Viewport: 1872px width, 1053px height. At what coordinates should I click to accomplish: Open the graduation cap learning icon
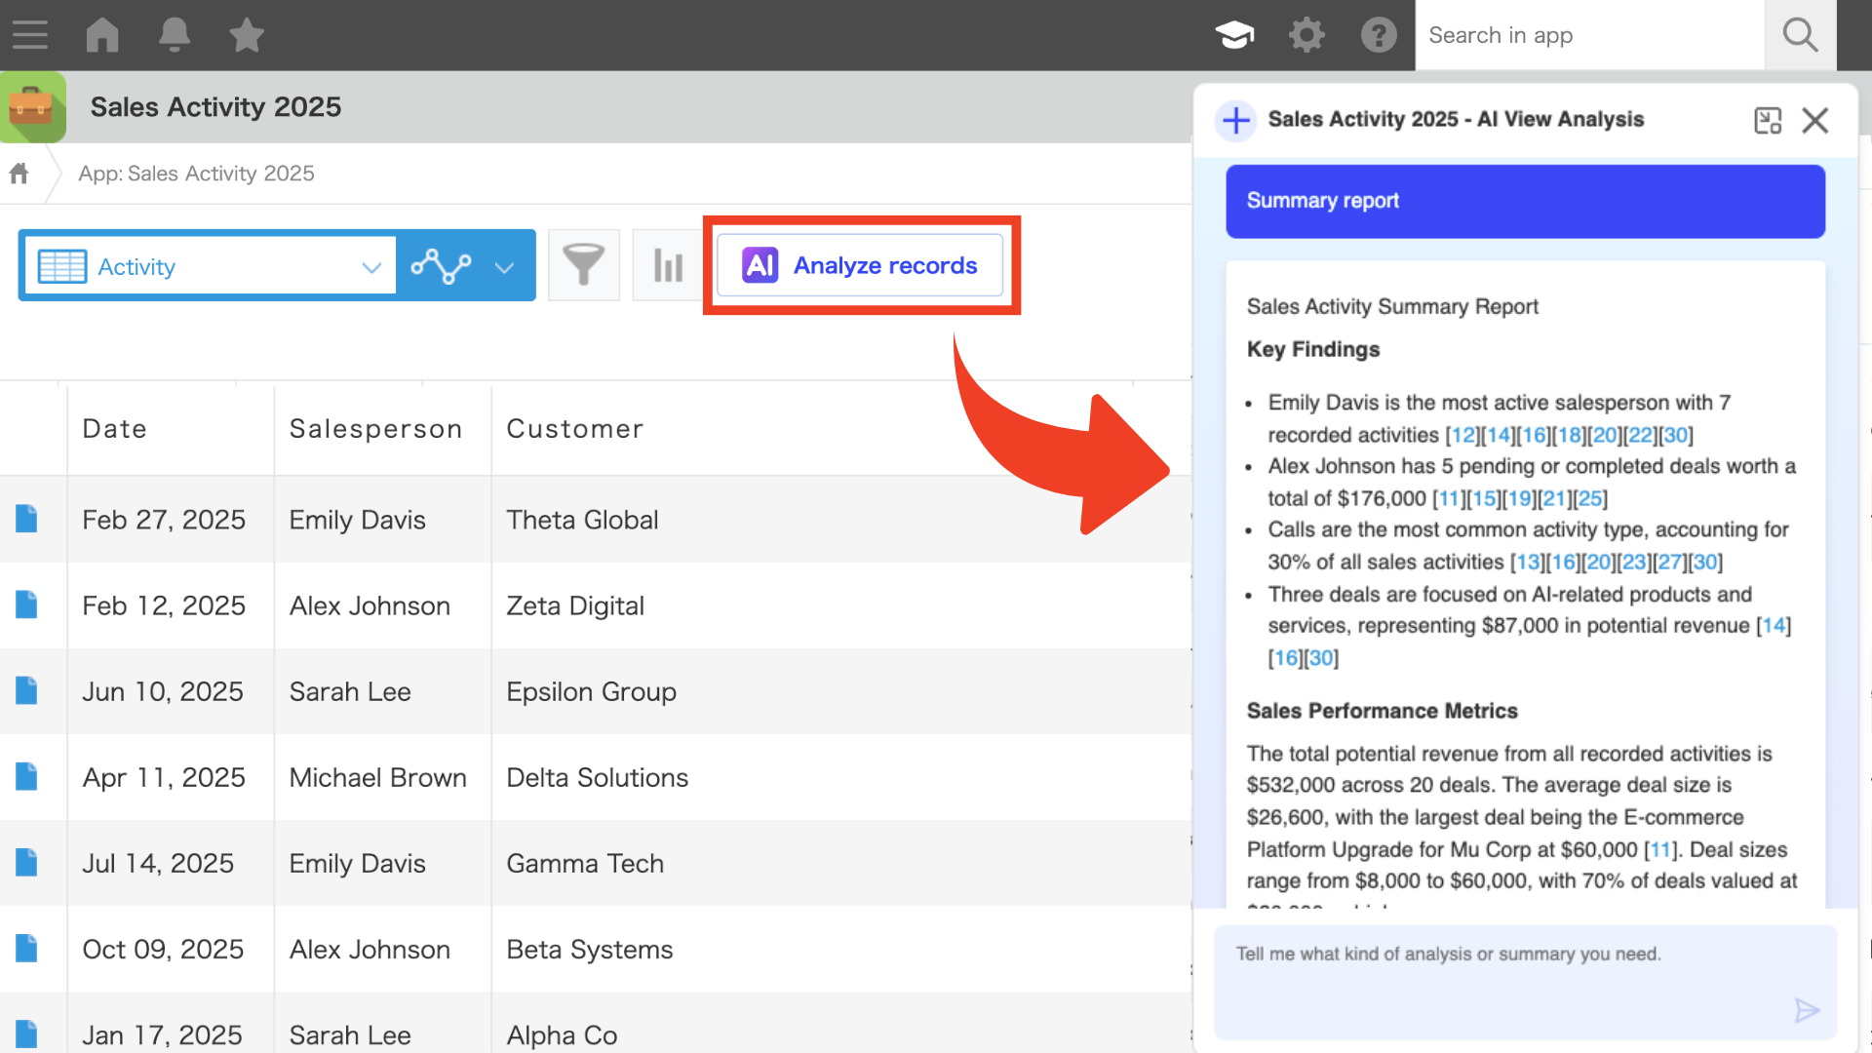[1234, 35]
